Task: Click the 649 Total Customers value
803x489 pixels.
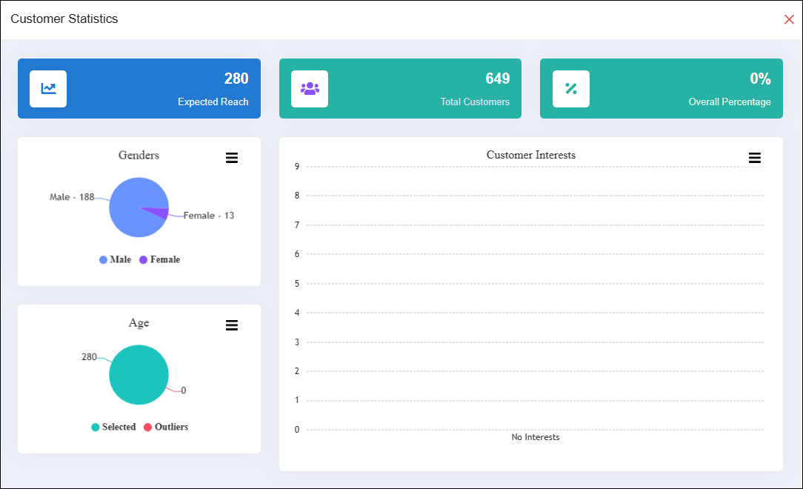Action: coord(497,79)
